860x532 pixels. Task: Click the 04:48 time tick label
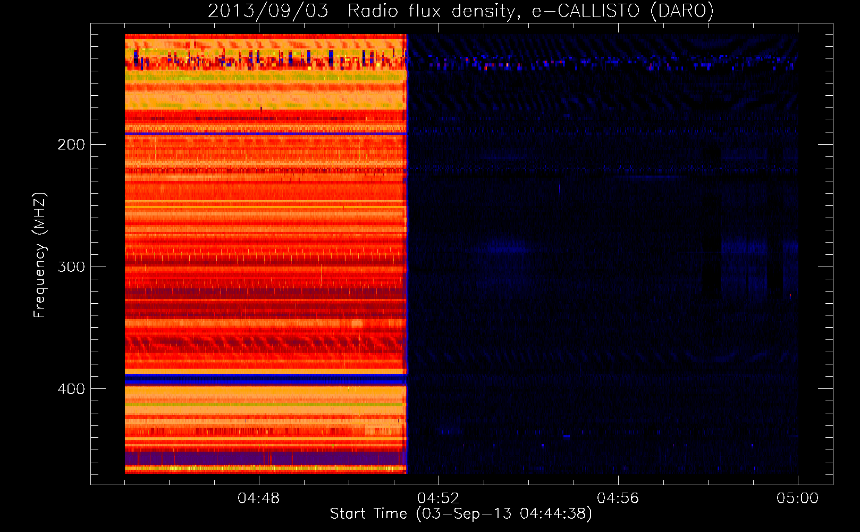[x=258, y=498]
